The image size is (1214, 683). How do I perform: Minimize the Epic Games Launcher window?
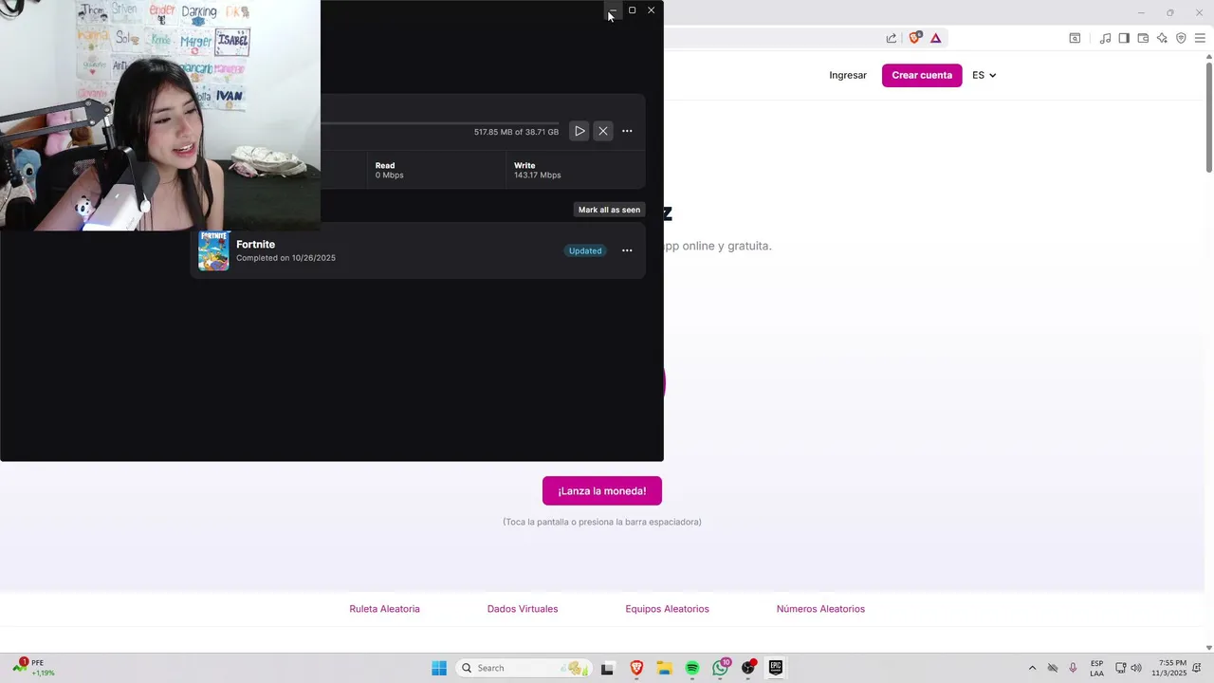[613, 10]
